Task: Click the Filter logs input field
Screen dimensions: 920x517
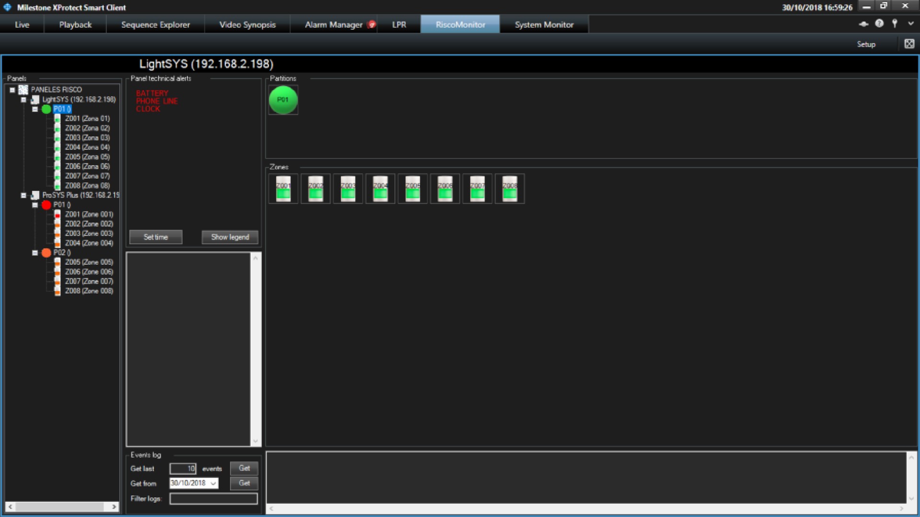Action: coord(214,498)
